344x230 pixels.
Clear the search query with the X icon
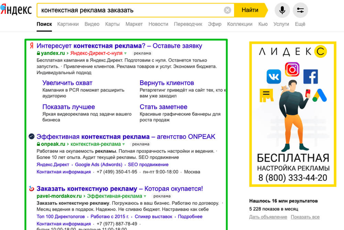point(227,10)
